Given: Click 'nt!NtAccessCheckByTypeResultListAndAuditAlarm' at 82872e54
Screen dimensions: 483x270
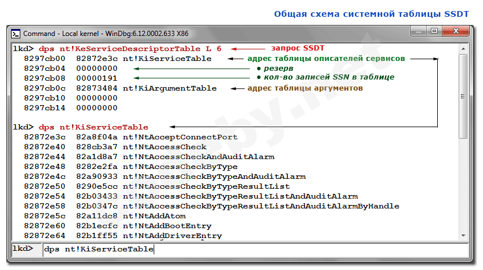Looking at the screenshot, I should tap(240, 196).
